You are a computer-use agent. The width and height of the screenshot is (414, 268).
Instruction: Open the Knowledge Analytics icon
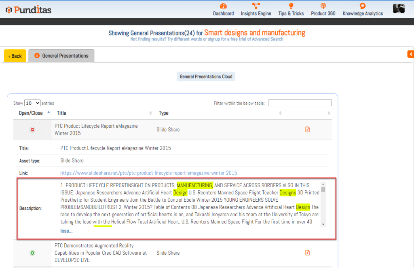[x=363, y=6]
